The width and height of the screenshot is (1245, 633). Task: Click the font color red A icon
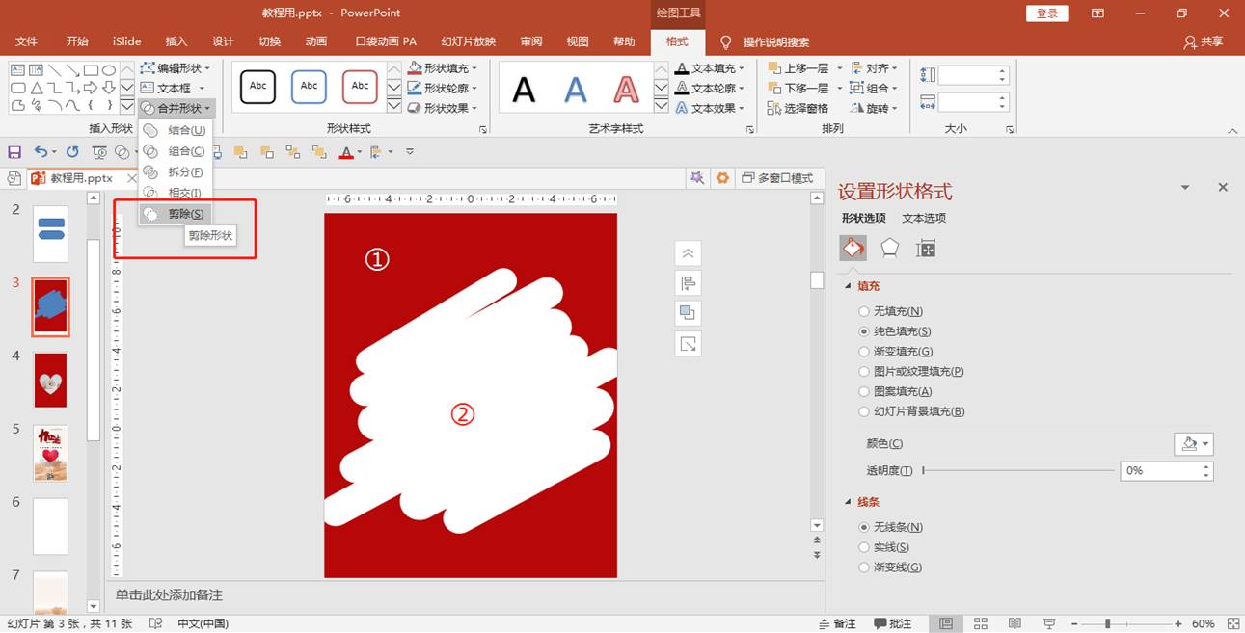click(x=347, y=152)
